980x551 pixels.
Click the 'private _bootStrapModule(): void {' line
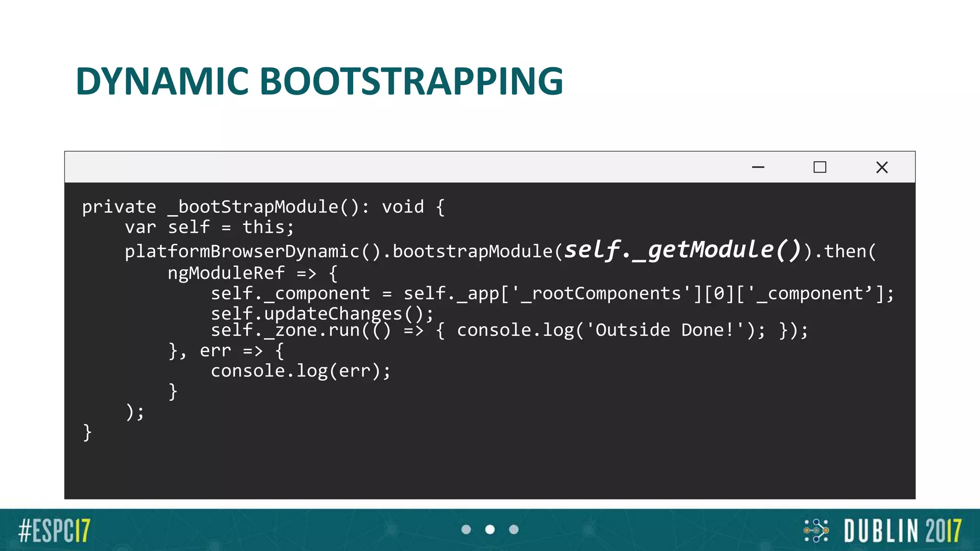263,207
